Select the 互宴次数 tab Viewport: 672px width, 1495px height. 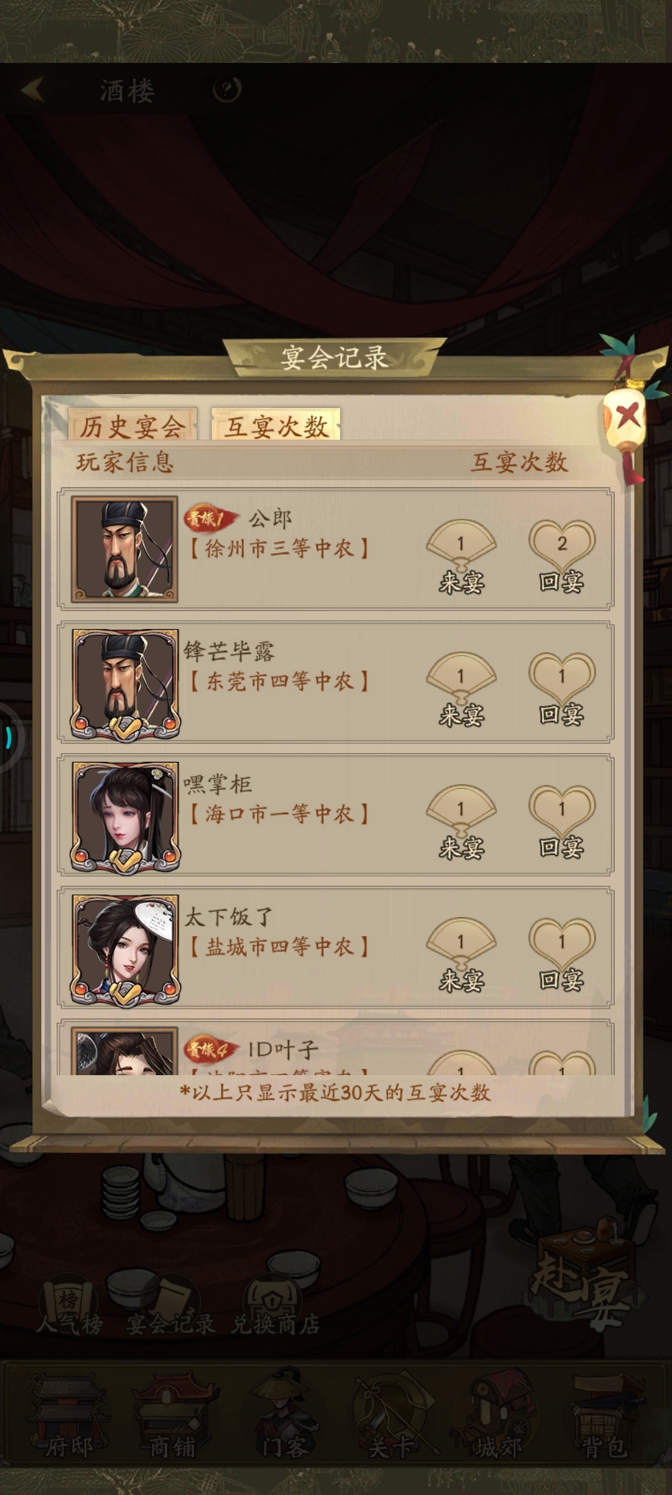276,425
